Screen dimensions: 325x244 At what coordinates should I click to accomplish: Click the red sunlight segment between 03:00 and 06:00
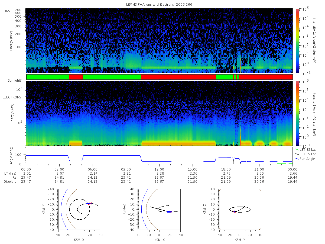click(76, 77)
